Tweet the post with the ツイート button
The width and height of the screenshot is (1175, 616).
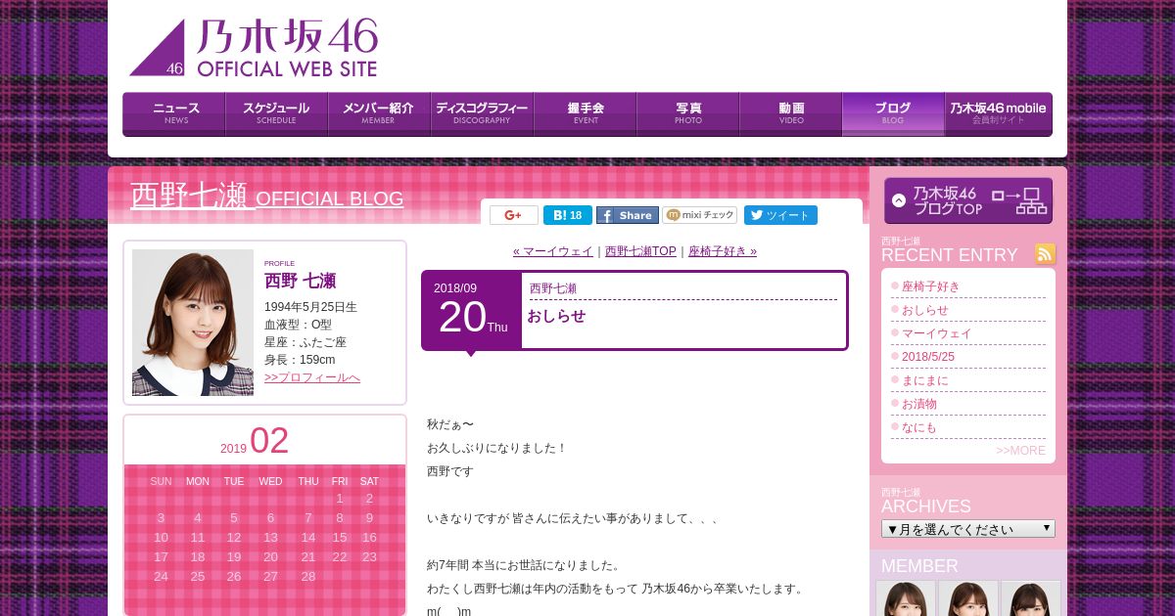pyautogui.click(x=780, y=215)
